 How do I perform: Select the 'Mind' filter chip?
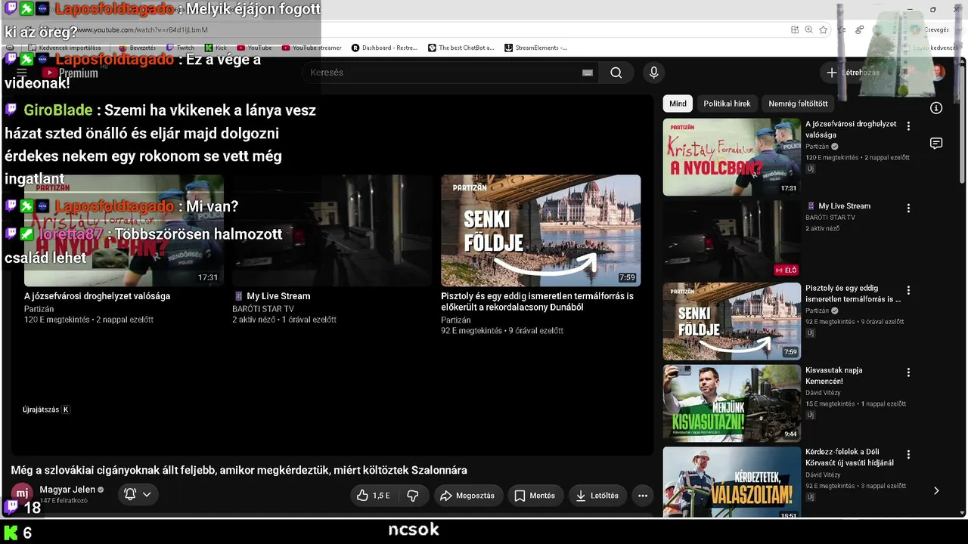click(x=678, y=104)
